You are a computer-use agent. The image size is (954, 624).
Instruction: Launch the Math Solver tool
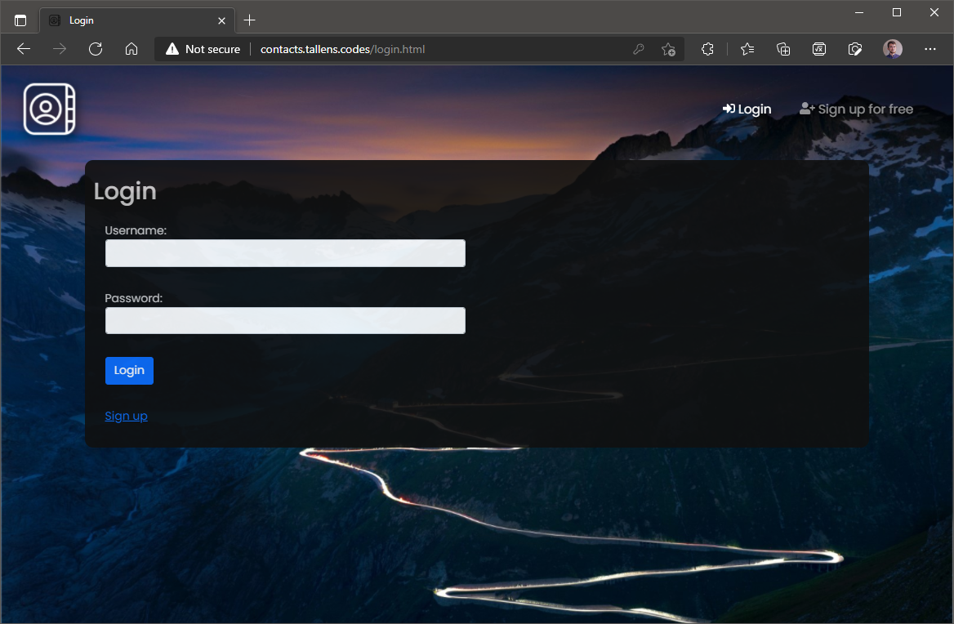click(819, 49)
